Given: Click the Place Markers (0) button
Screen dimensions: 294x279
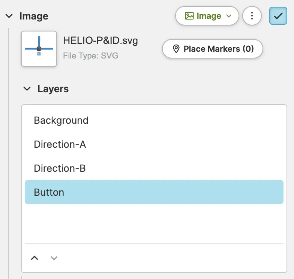Looking at the screenshot, I should coord(213,49).
